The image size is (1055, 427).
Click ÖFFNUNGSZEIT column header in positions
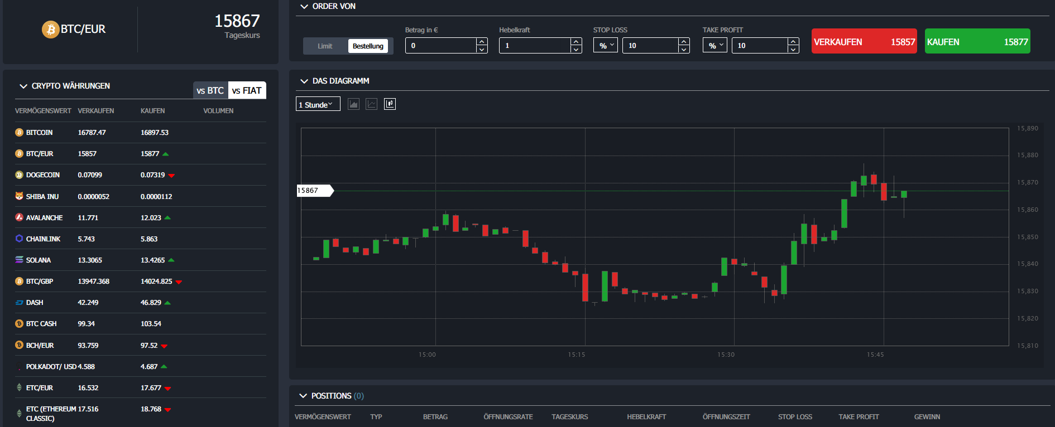tap(726, 417)
